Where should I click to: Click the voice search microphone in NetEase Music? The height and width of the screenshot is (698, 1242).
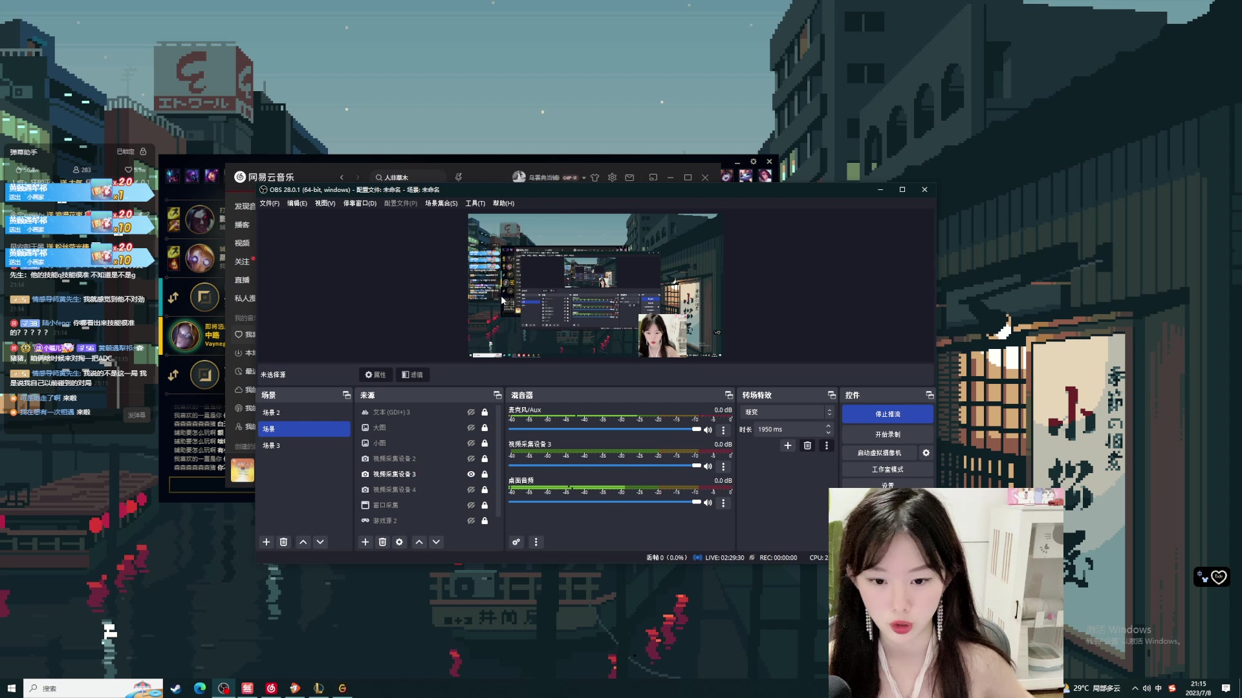click(458, 177)
